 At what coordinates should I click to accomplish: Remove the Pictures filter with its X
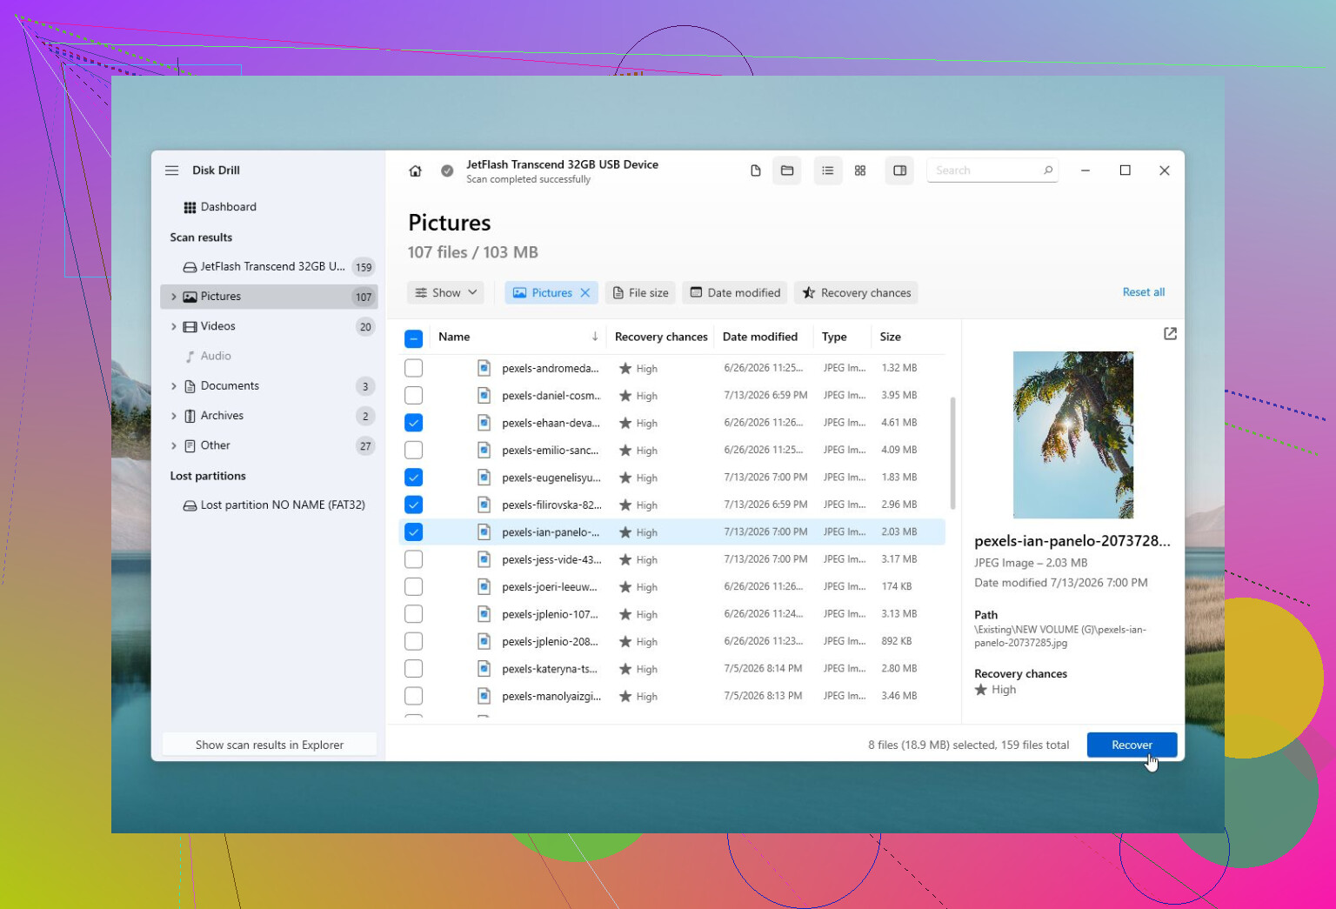[x=585, y=293]
